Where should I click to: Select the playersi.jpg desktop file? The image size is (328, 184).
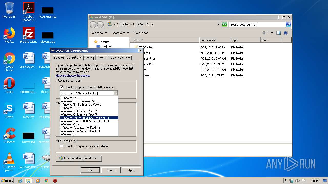coord(48,37)
